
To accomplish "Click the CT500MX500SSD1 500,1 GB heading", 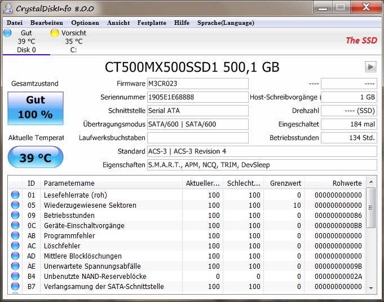I will pyautogui.click(x=192, y=67).
